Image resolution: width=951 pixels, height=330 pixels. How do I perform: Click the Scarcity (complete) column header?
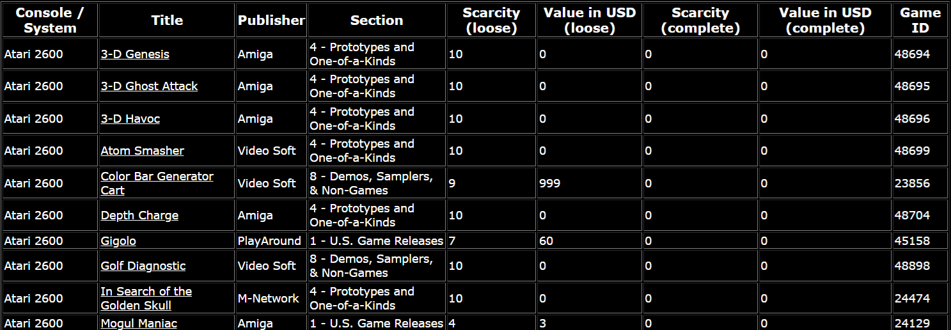[x=700, y=20]
